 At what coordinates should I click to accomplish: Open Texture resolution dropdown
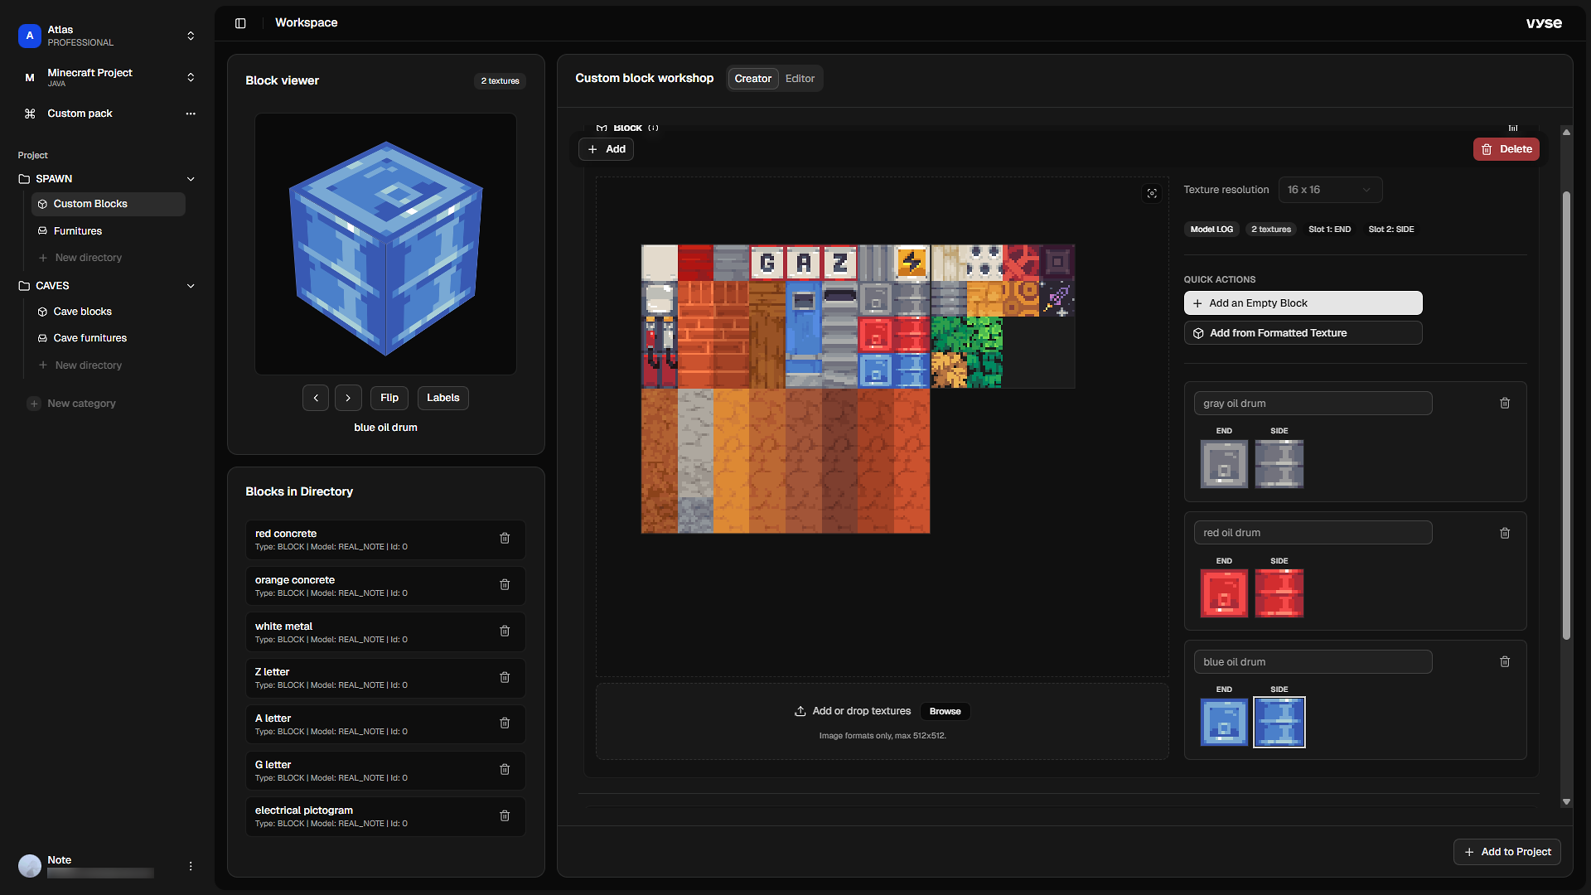(1329, 190)
